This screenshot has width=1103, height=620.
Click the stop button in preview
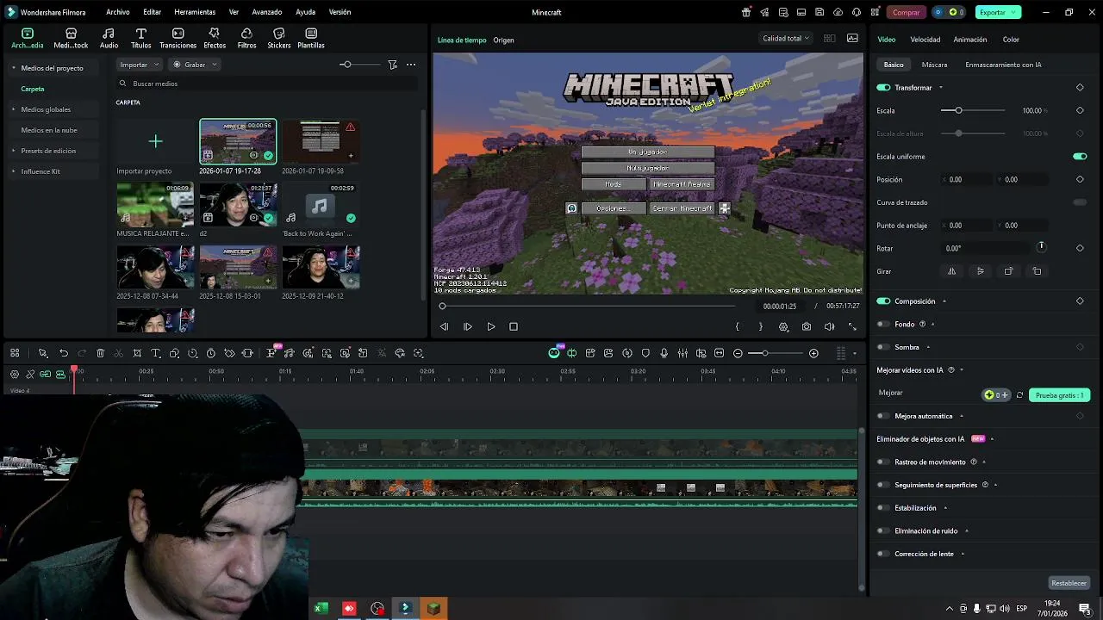[x=514, y=327]
